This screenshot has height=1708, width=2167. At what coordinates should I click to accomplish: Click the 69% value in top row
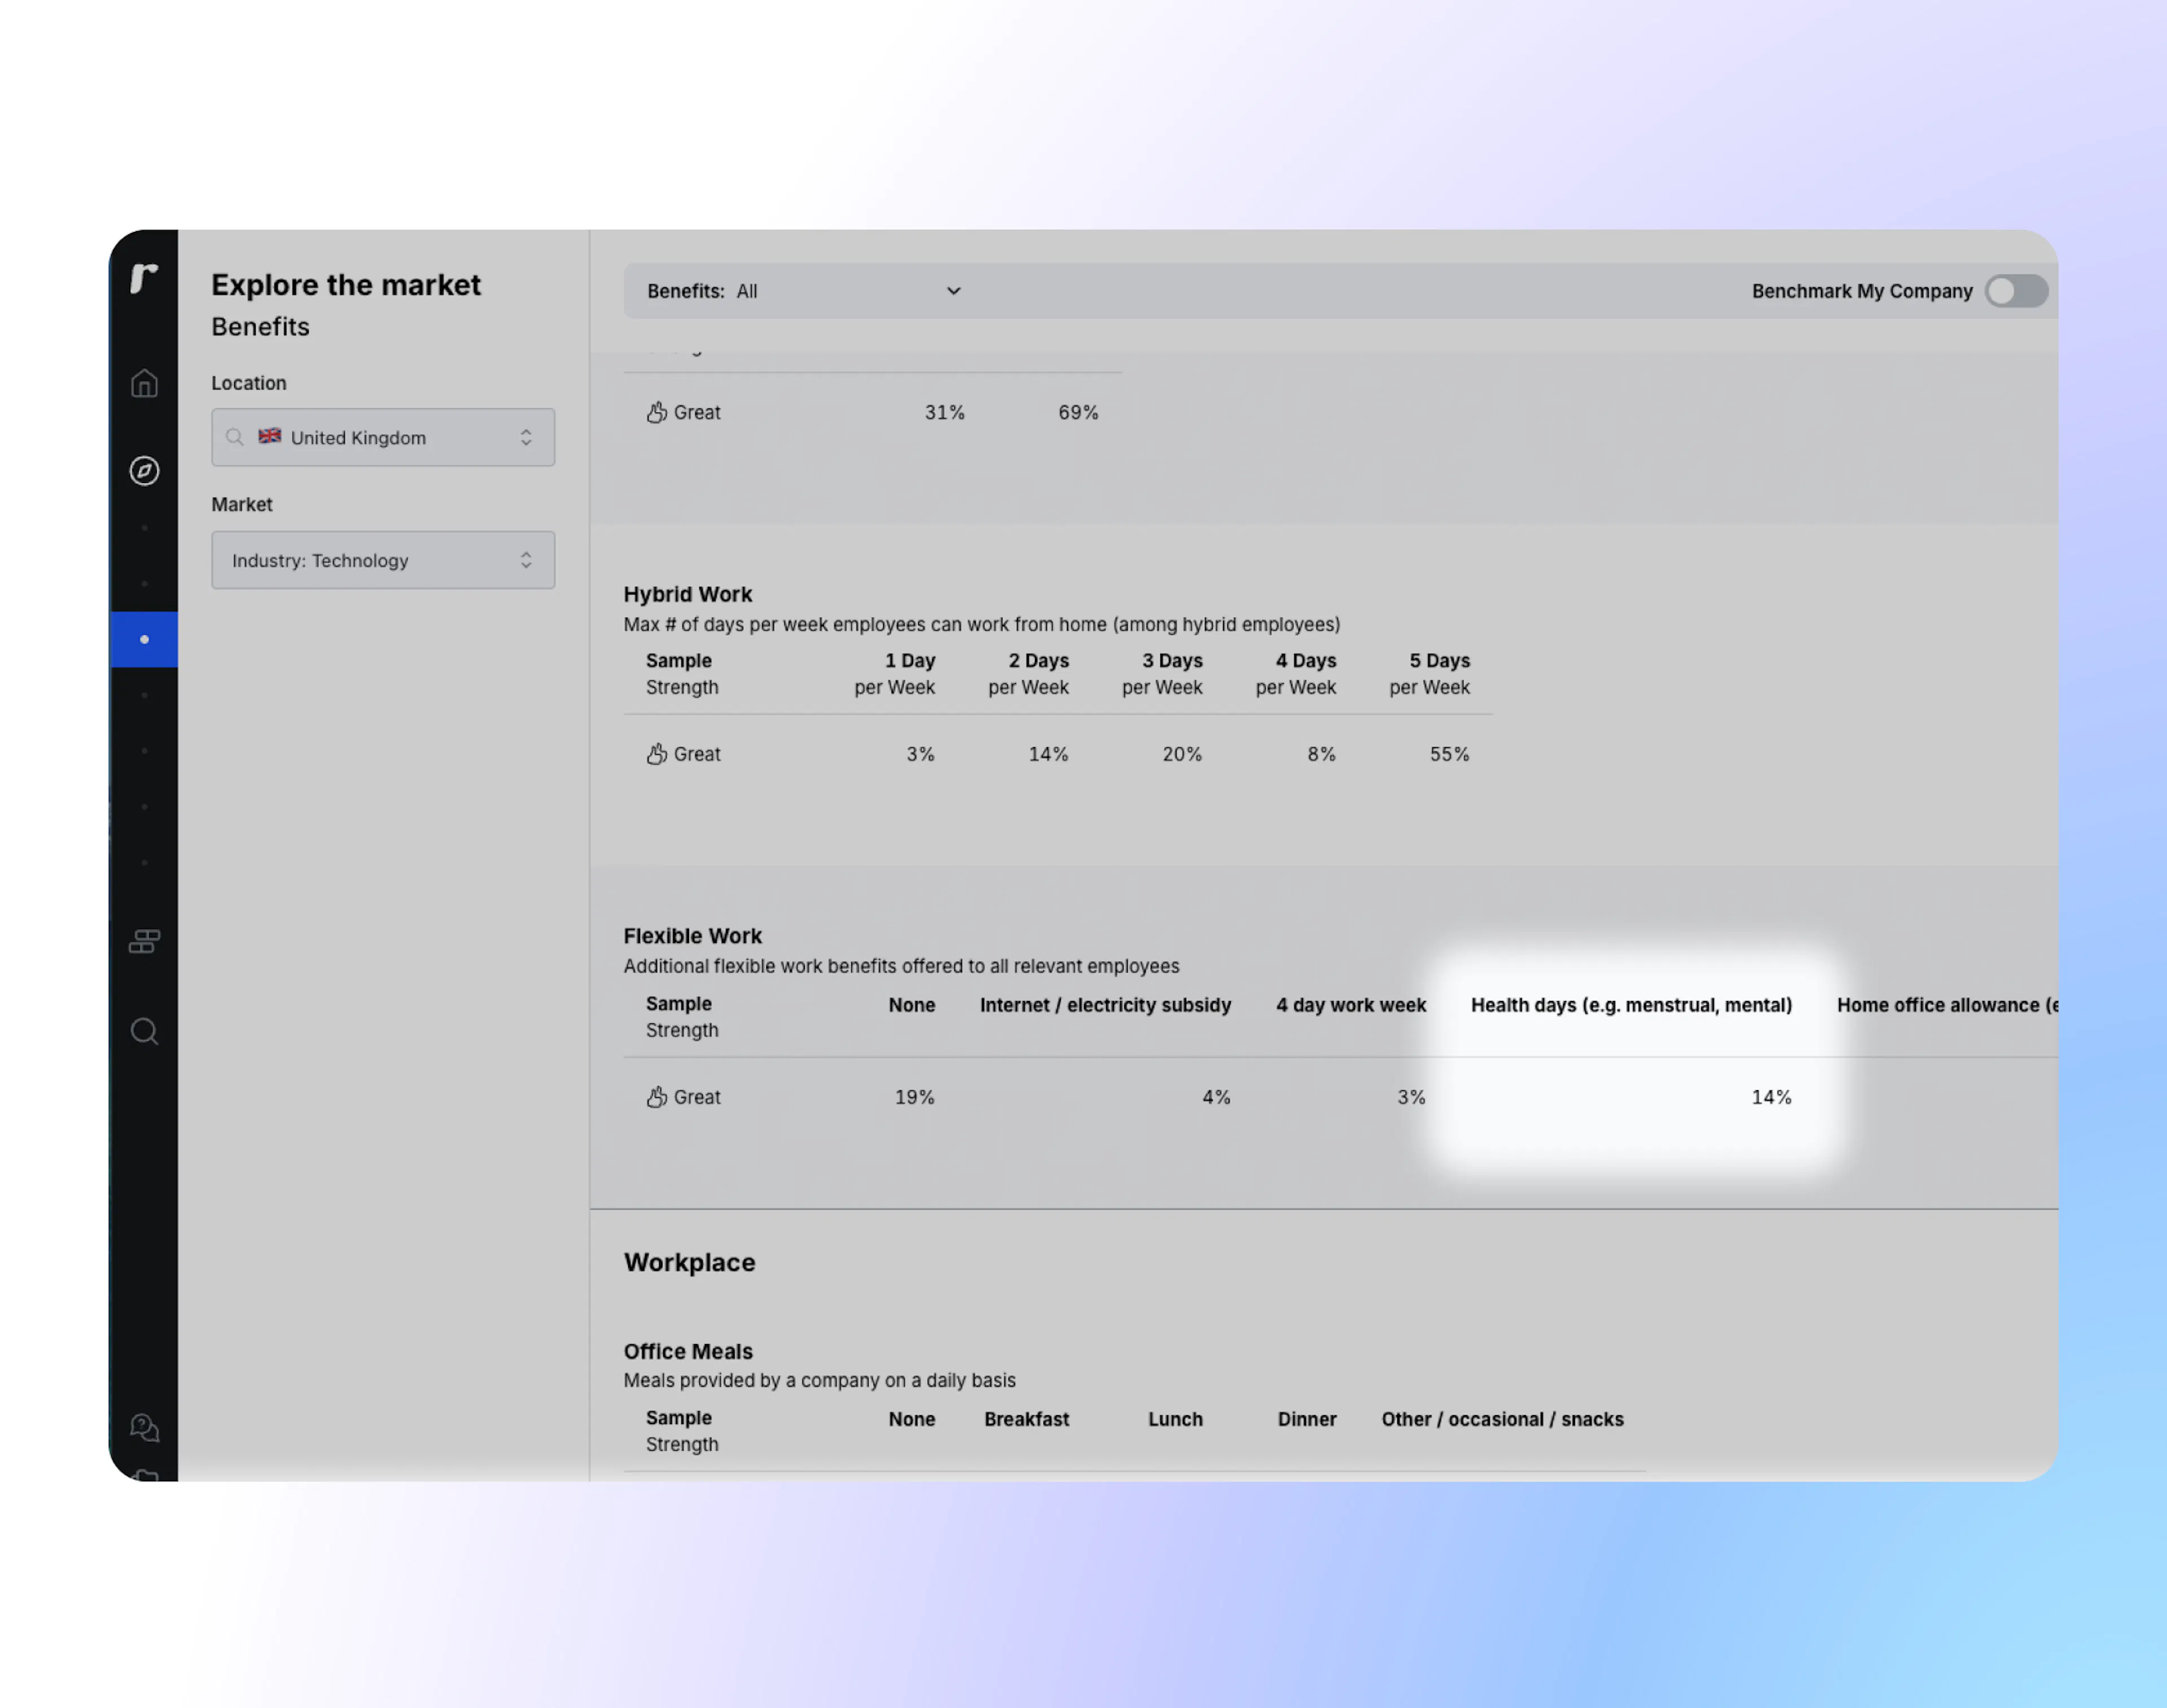click(x=1078, y=412)
